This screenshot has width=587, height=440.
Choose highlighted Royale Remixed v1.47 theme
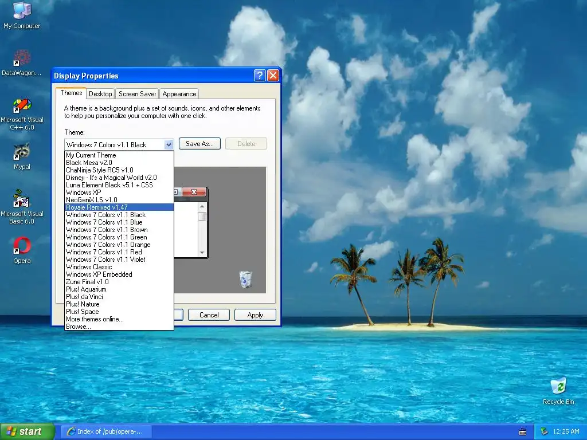tap(119, 207)
